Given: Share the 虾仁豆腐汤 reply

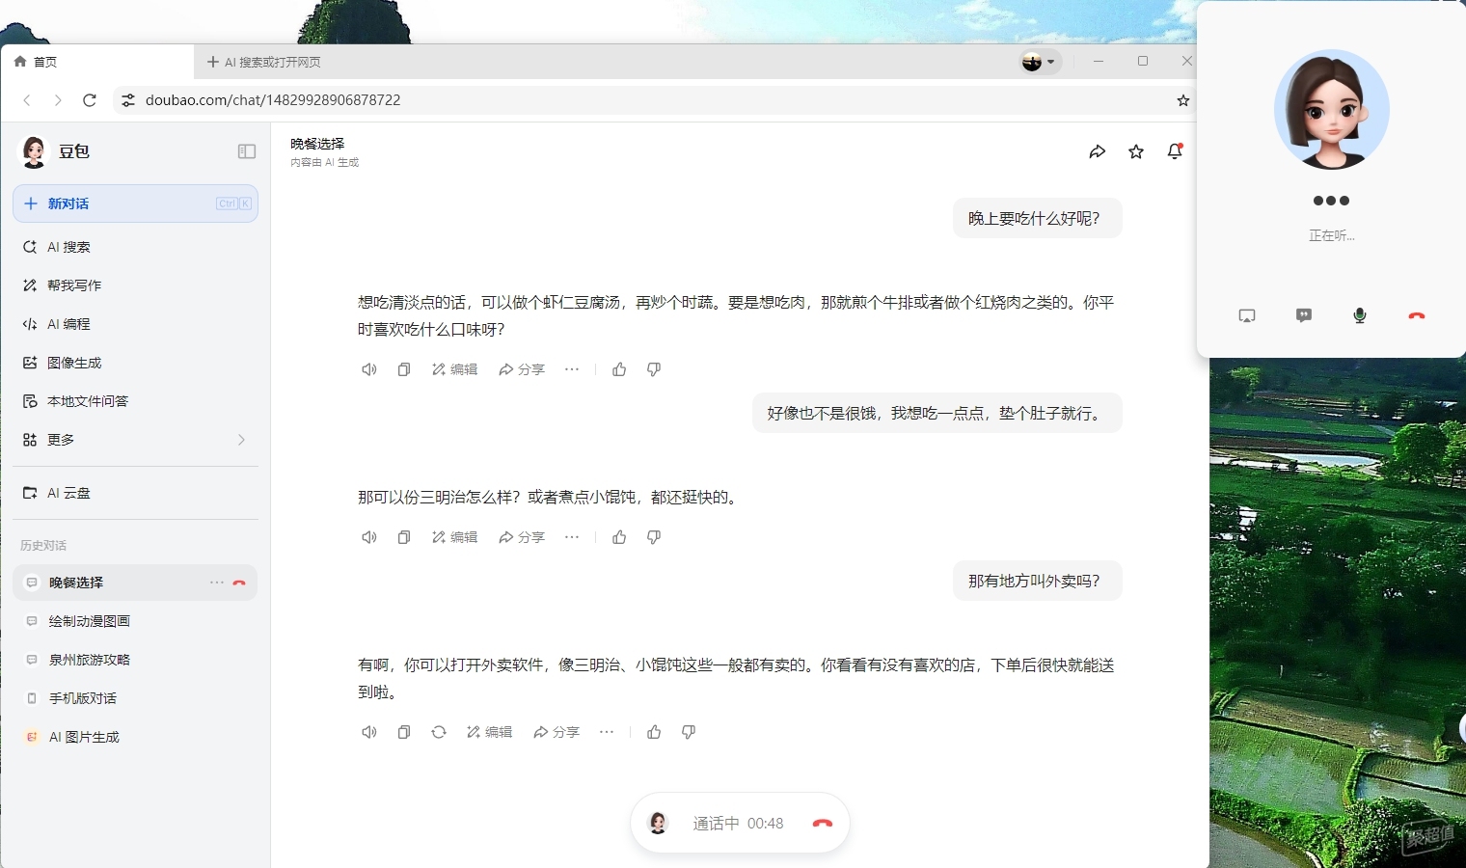Looking at the screenshot, I should [x=522, y=369].
